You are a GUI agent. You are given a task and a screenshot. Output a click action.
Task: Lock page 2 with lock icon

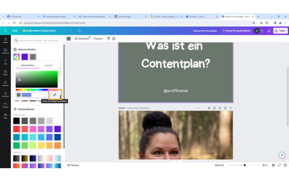214,108
